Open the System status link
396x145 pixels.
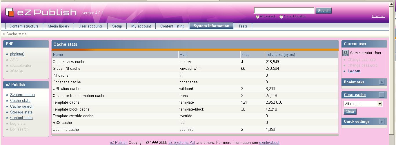[22, 95]
